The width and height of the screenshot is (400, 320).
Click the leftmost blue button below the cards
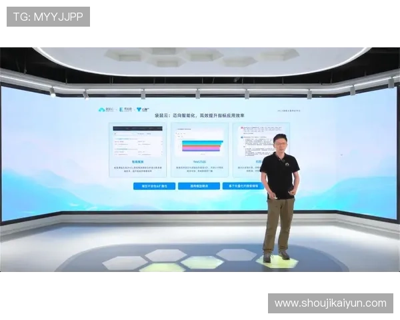click(154, 186)
